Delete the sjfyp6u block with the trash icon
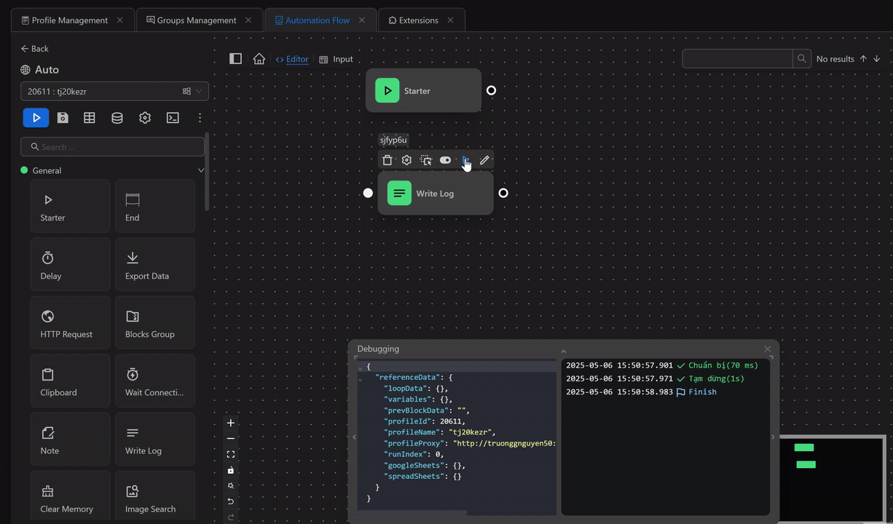Image resolution: width=893 pixels, height=524 pixels. [387, 160]
